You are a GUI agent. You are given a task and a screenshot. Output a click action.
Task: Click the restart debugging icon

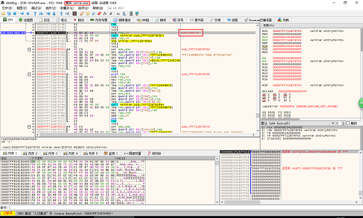(x=9, y=14)
